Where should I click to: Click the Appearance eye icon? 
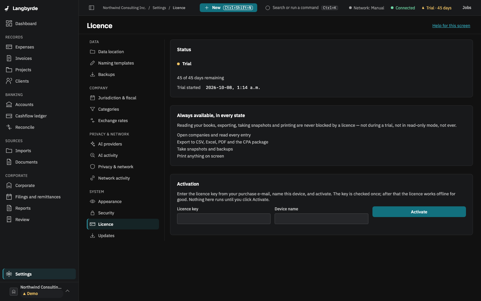click(93, 201)
